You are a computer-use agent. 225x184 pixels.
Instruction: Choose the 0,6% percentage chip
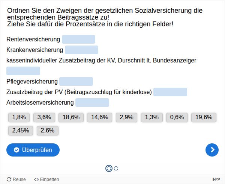coord(177,117)
